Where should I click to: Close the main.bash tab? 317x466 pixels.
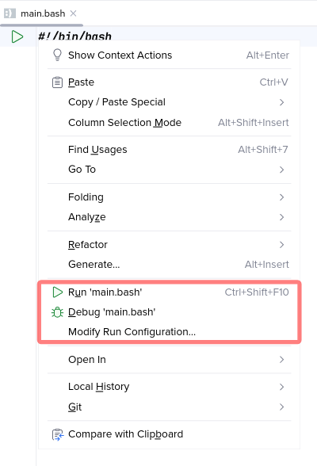pyautogui.click(x=73, y=13)
